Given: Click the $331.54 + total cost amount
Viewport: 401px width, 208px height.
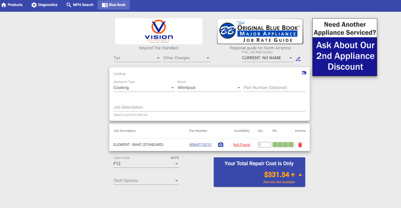Looking at the screenshot, I should point(279,175).
